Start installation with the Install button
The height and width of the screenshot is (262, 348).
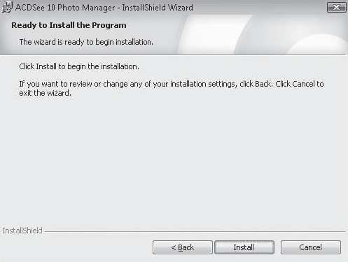click(244, 247)
